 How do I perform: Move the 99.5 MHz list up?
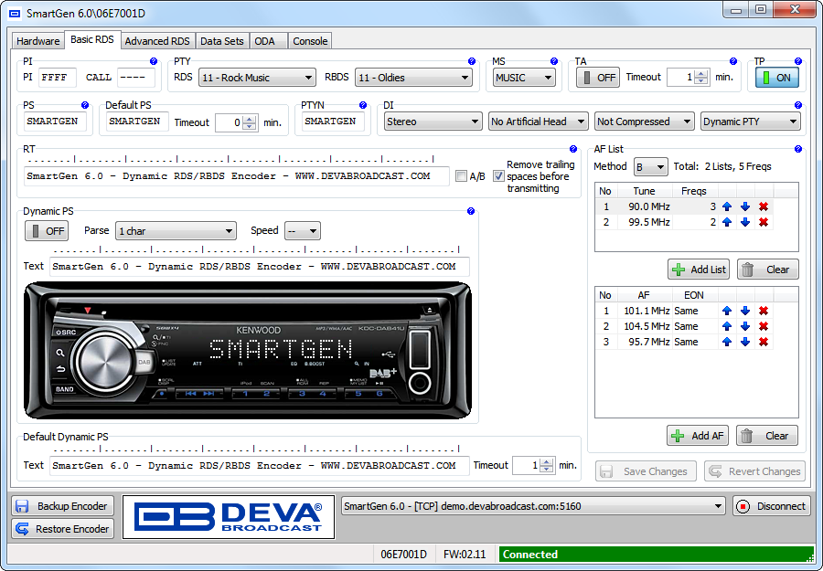tap(727, 222)
